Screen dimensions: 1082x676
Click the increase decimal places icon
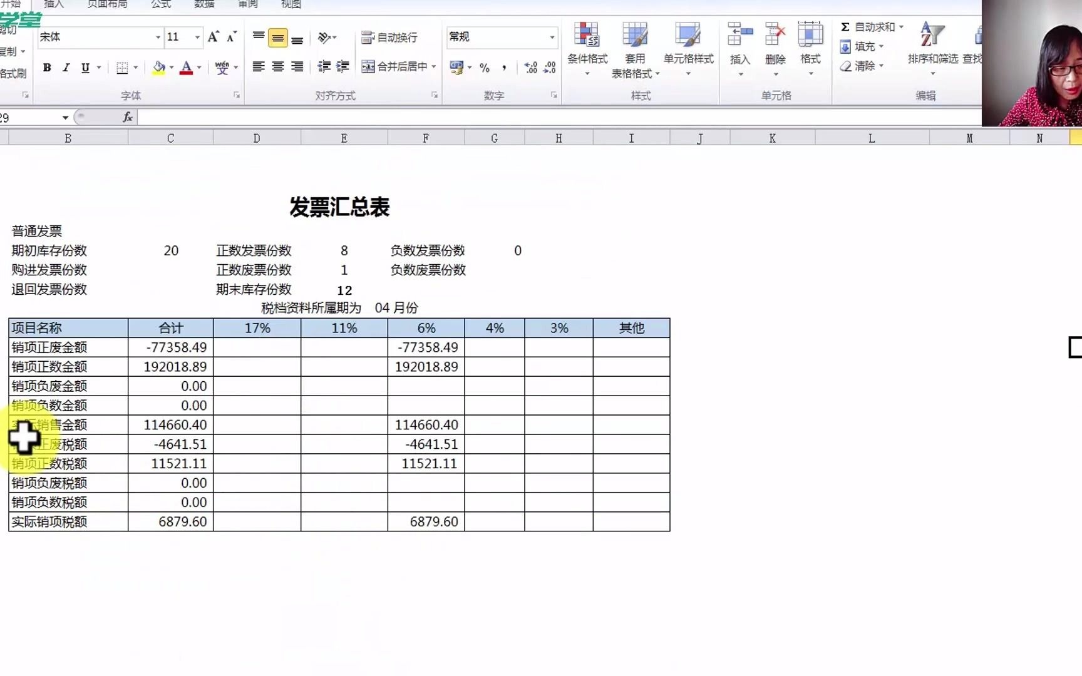pyautogui.click(x=531, y=68)
